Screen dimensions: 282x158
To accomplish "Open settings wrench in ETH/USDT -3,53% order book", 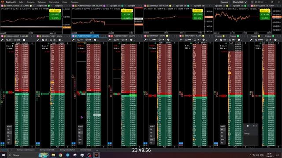I will click(181, 40).
